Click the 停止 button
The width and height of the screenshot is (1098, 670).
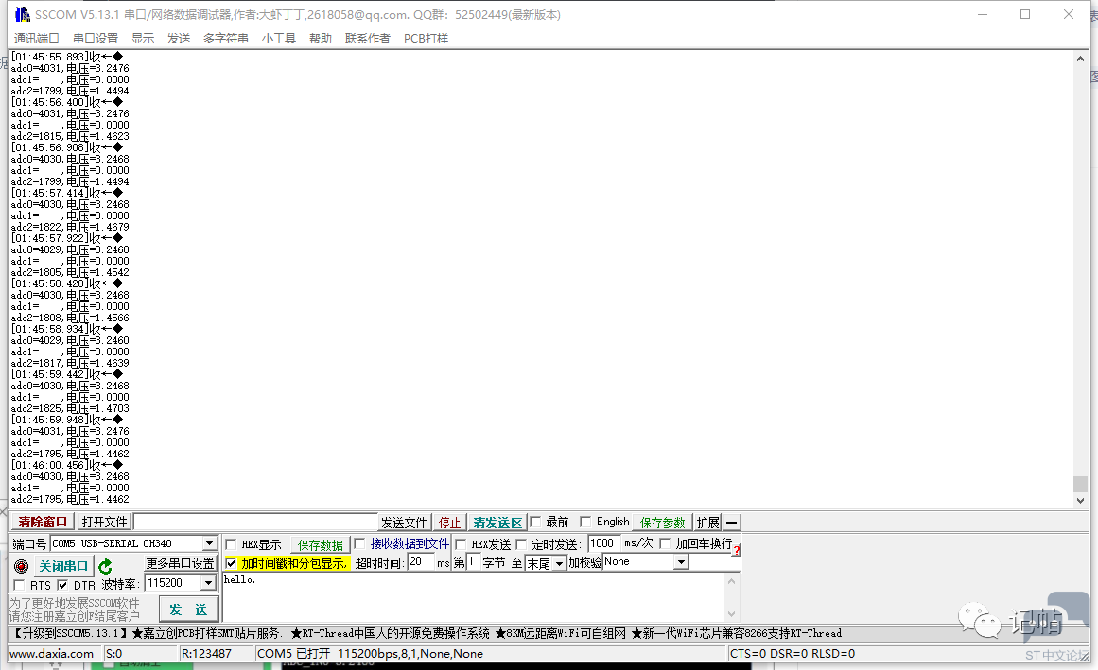pyautogui.click(x=449, y=523)
